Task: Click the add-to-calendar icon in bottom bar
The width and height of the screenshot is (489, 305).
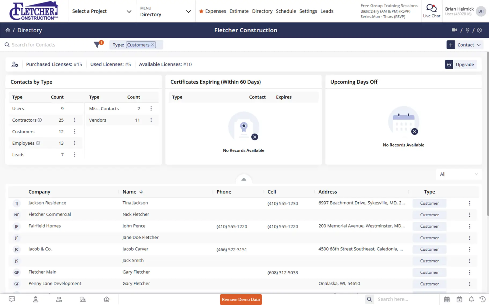Action: (459, 299)
